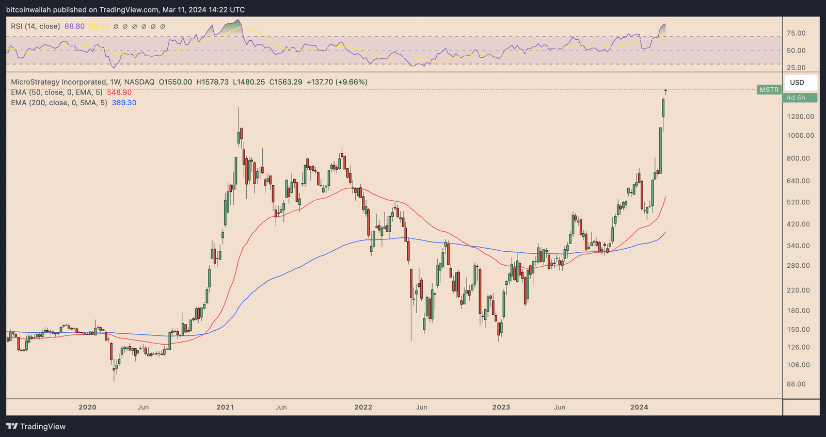Click the 1W interval in the chart title
This screenshot has width=826, height=437.
[x=116, y=82]
